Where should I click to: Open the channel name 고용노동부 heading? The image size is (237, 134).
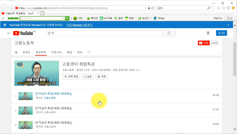point(24,43)
